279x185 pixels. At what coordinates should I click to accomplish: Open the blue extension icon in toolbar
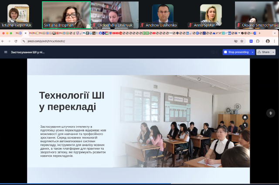click(x=251, y=41)
